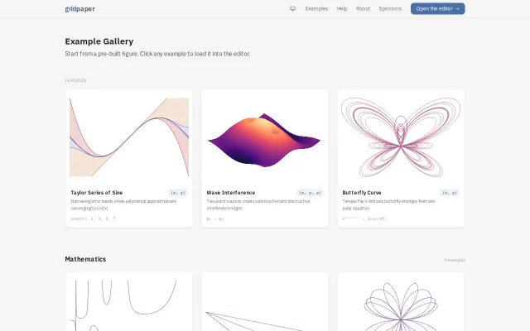530x331 pixels.
Task: Click the 'Start from a pre-built figure' subtitle
Action: tap(157, 54)
